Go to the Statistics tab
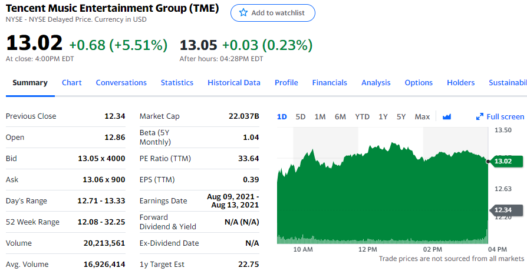527x271 pixels. pyautogui.click(x=177, y=83)
